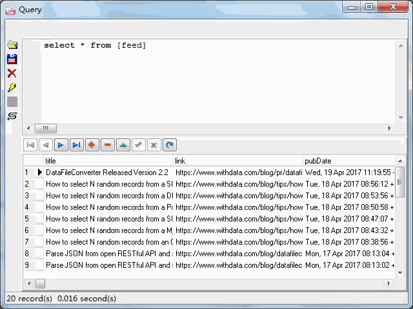The width and height of the screenshot is (413, 309).
Task: Click results grid horizontal scrollbar thumb
Action: click(40, 283)
